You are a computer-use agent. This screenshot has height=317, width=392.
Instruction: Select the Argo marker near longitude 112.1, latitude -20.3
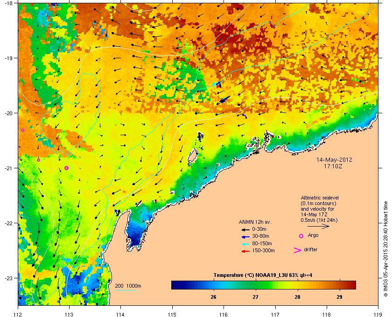click(x=22, y=131)
